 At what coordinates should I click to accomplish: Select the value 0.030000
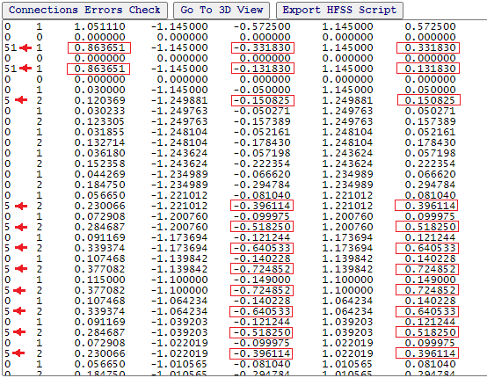pos(99,90)
